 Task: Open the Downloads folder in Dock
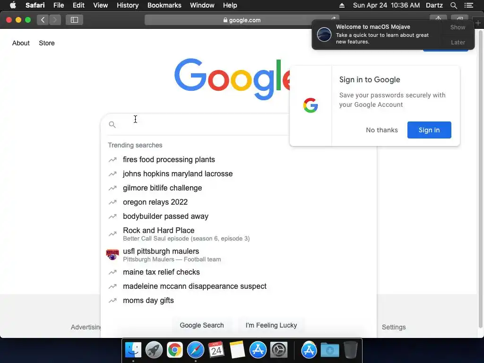click(x=329, y=350)
